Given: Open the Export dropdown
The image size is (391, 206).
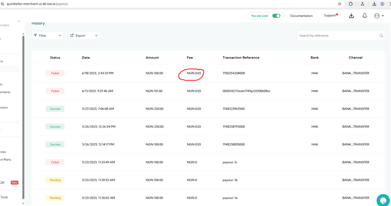Looking at the screenshot, I should click(x=84, y=36).
